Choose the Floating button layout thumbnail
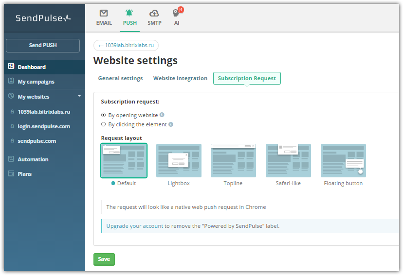 [343, 161]
